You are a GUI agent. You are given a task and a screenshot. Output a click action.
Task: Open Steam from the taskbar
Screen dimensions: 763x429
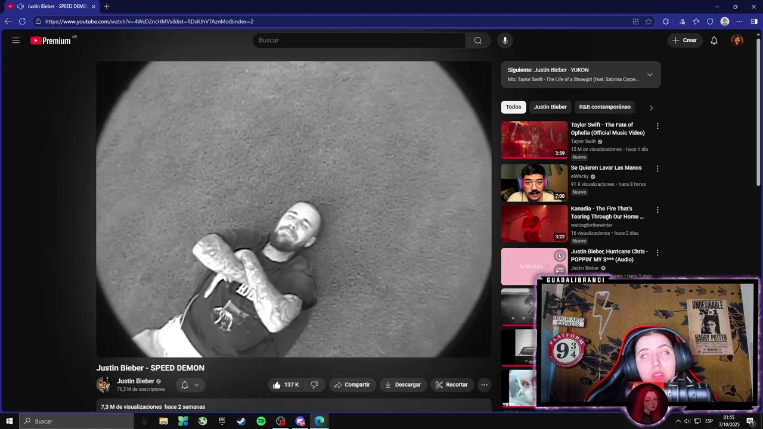click(x=241, y=421)
